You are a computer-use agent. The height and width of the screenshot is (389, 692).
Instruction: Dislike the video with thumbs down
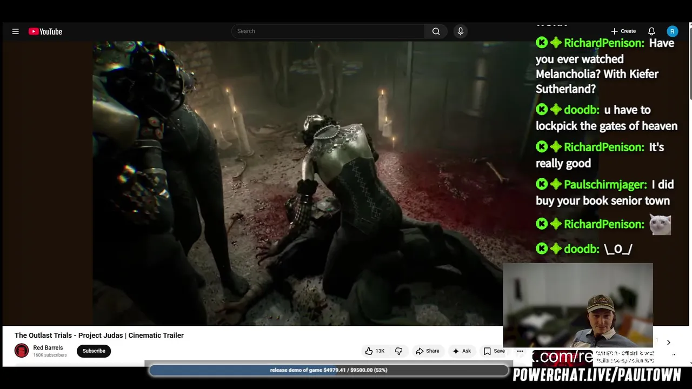point(398,351)
